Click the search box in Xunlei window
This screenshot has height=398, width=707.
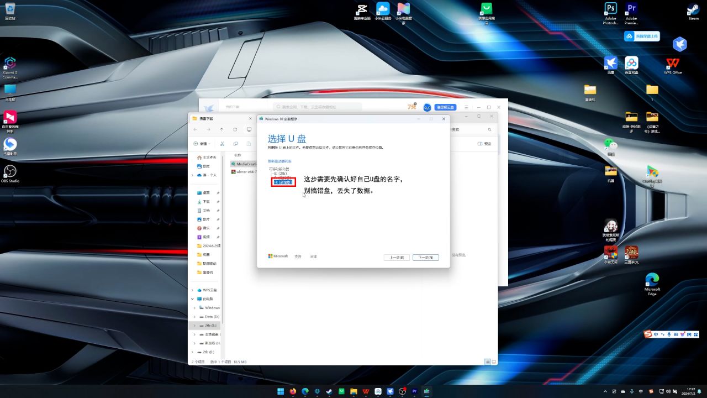click(x=318, y=107)
